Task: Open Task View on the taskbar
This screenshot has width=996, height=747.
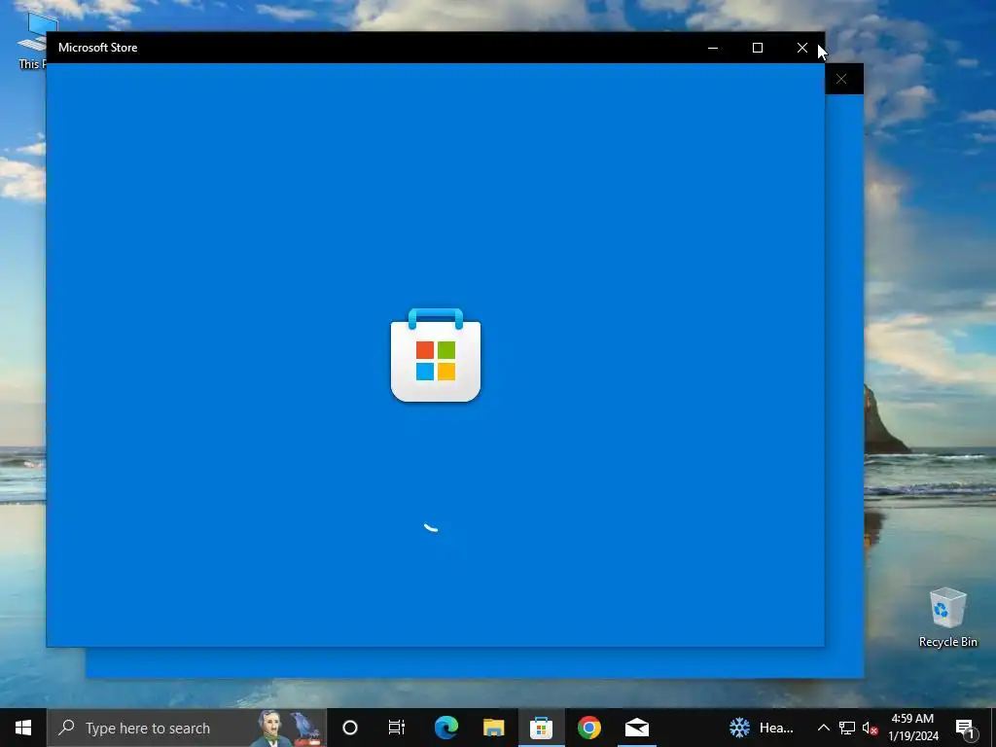Action: tap(397, 728)
